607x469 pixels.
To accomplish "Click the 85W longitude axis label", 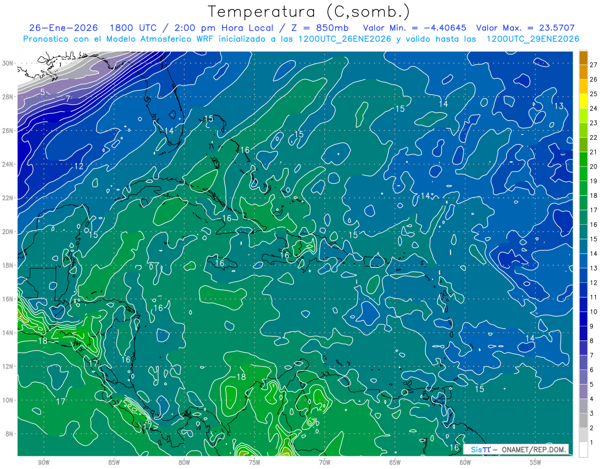I will (x=114, y=462).
